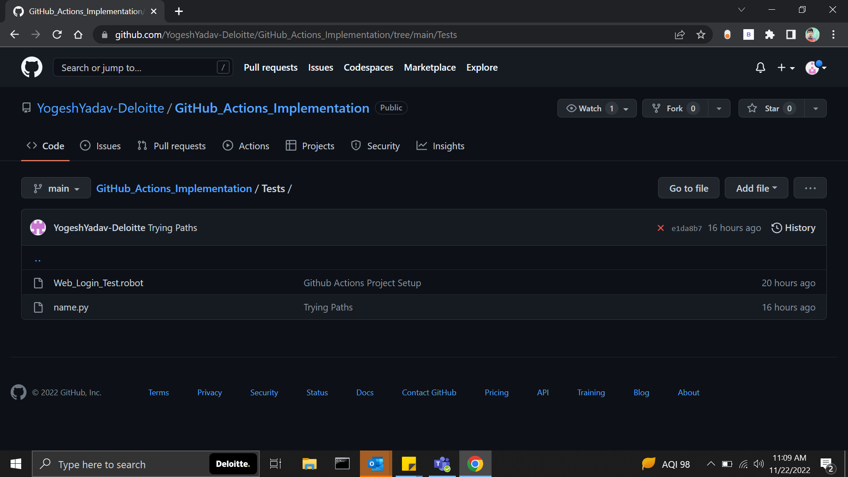Open the main branch selector
The width and height of the screenshot is (848, 477).
(x=56, y=188)
